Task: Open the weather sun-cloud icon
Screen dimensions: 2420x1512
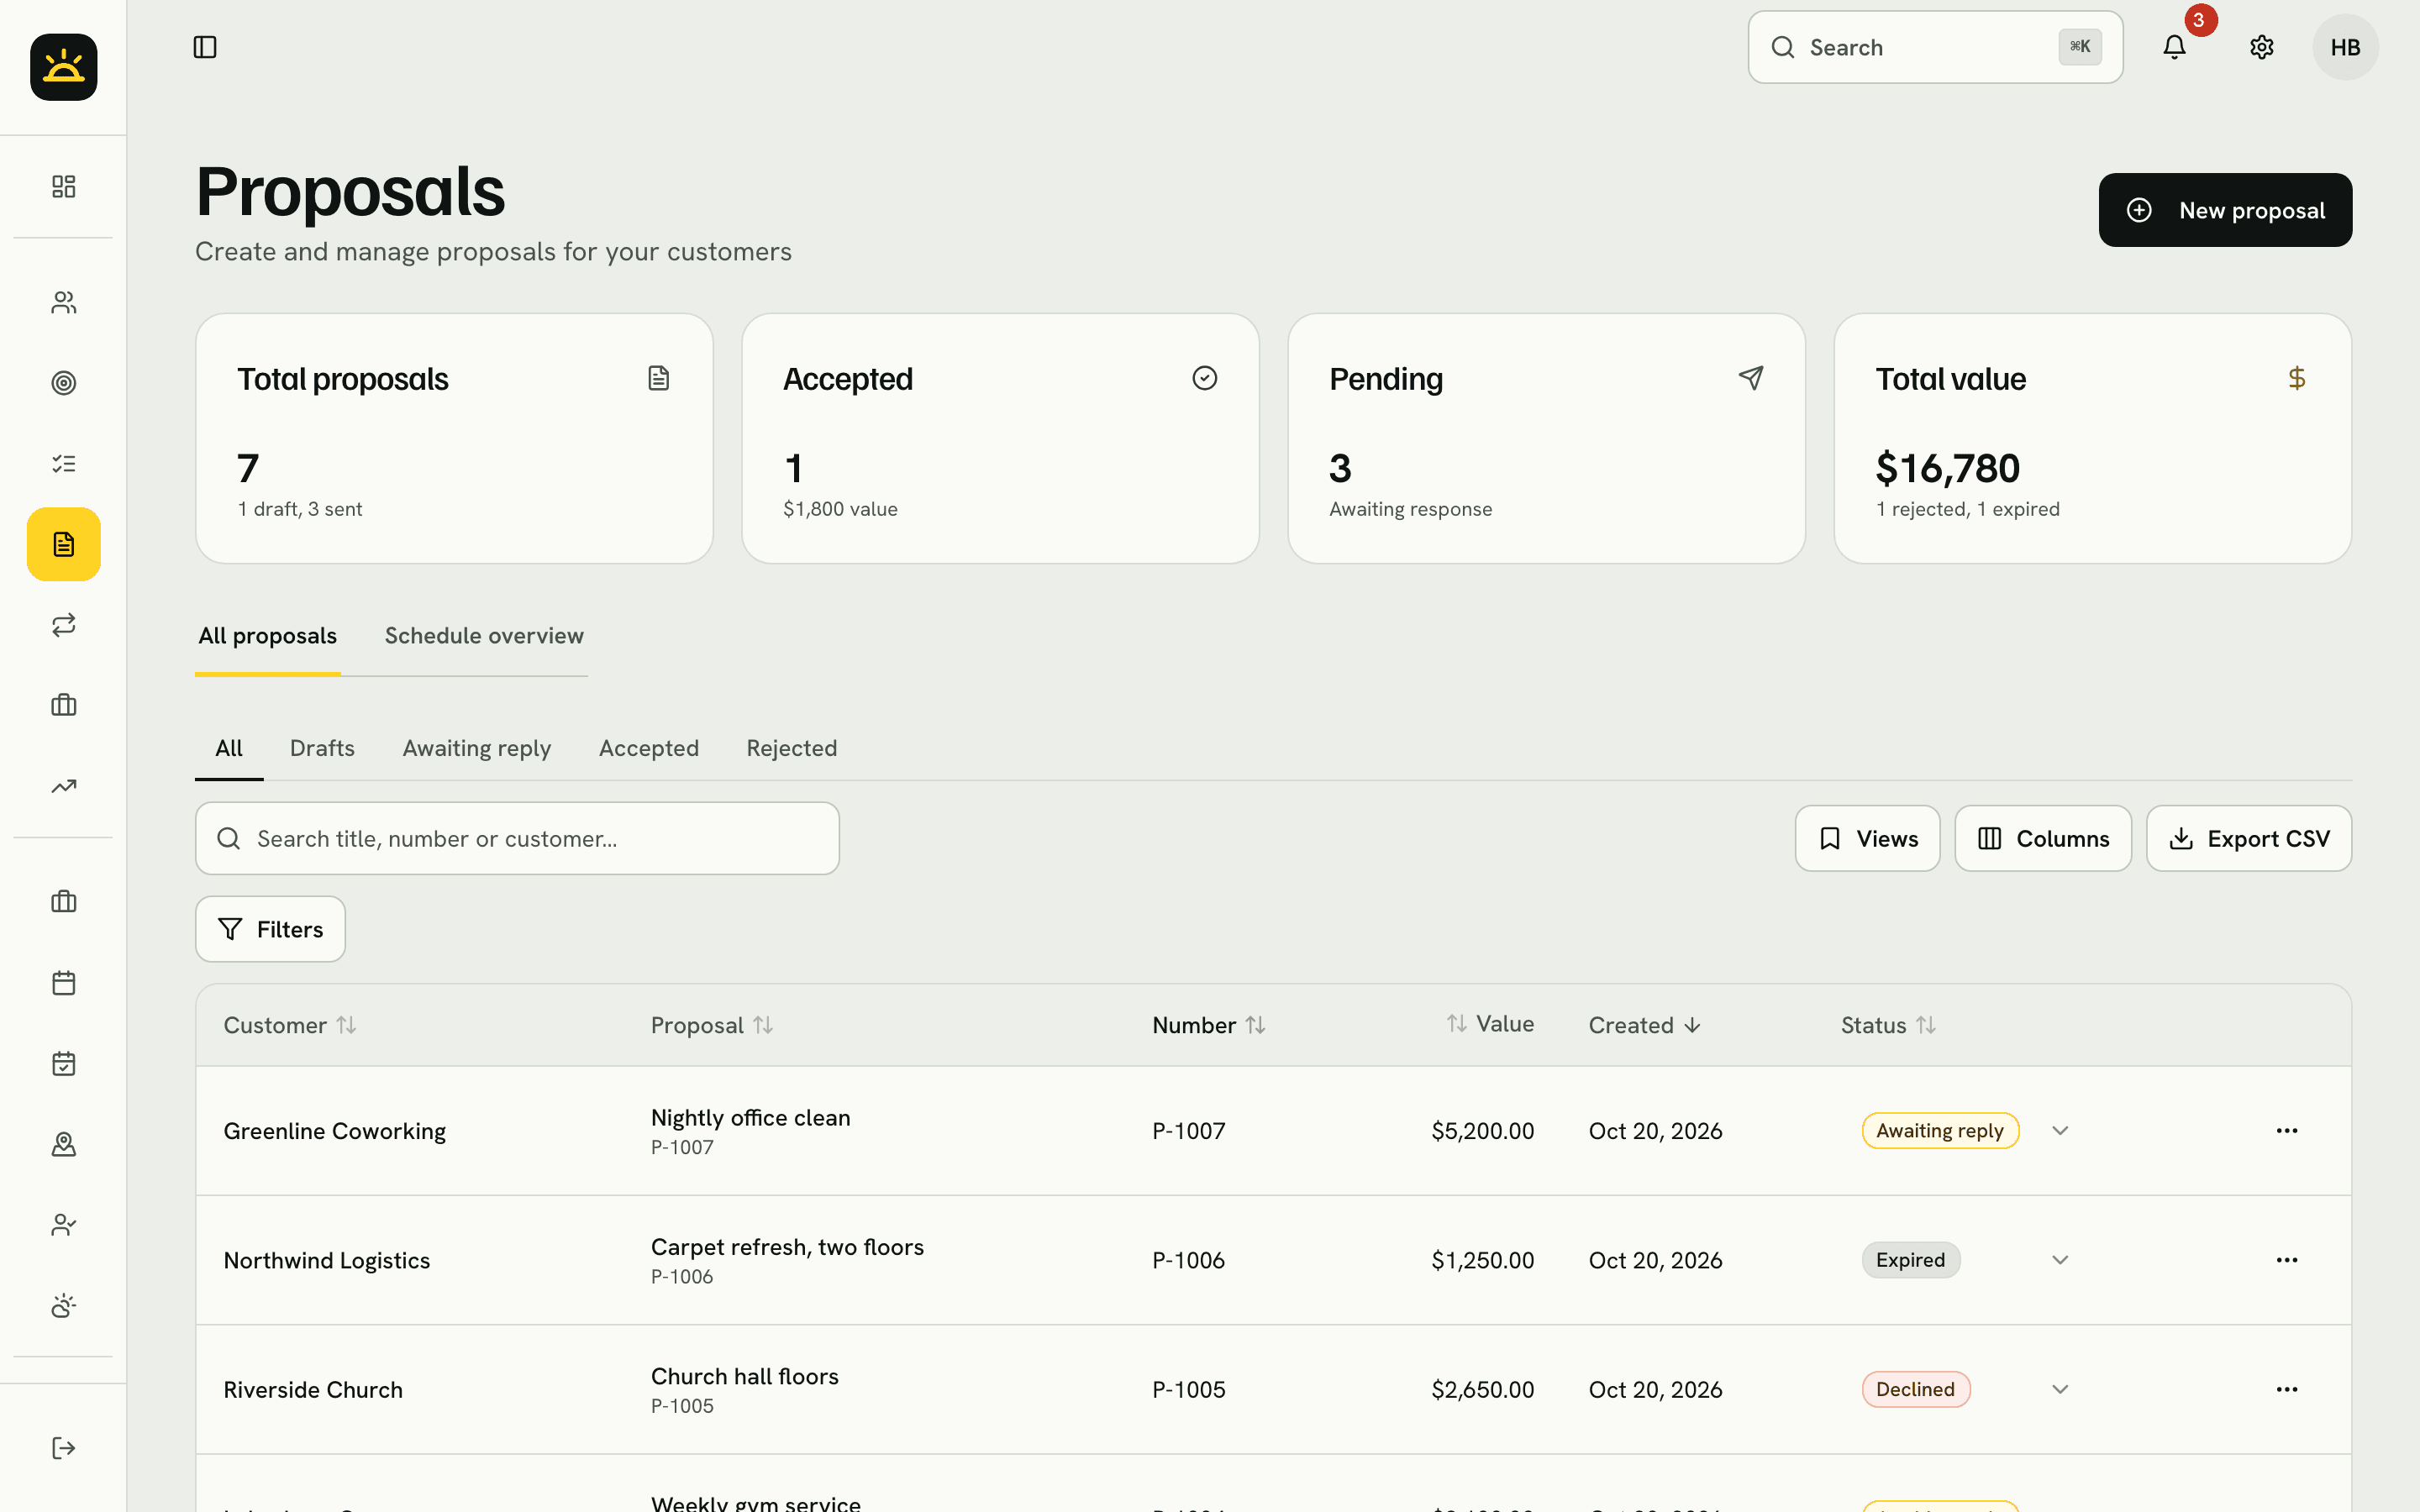Action: pyautogui.click(x=63, y=1305)
